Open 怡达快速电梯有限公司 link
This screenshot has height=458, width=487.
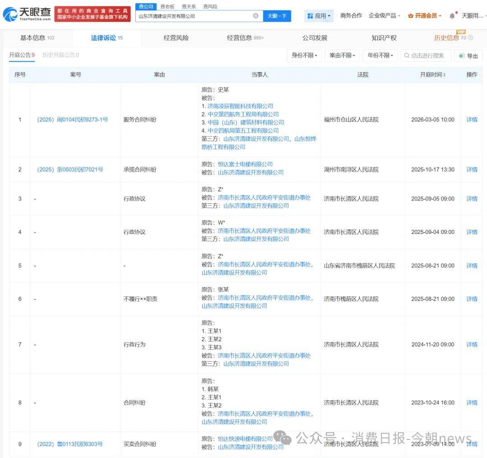pyautogui.click(x=245, y=439)
